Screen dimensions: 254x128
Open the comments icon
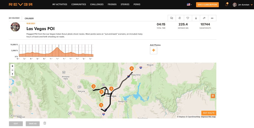click(172, 18)
